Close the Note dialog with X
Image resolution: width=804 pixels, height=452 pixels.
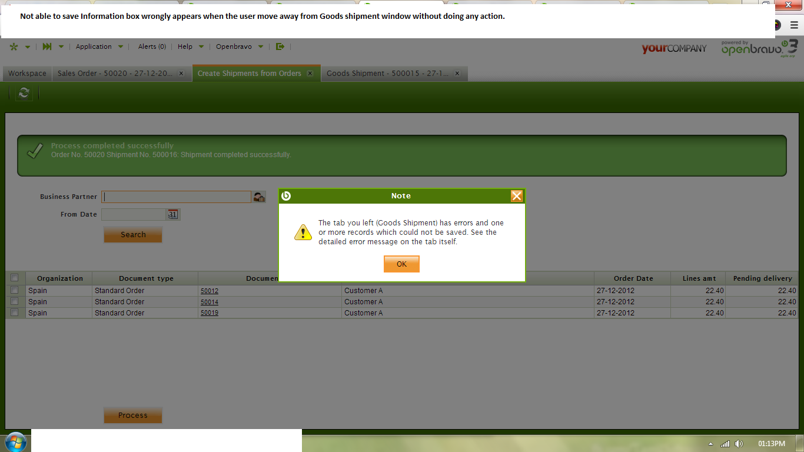tap(517, 196)
